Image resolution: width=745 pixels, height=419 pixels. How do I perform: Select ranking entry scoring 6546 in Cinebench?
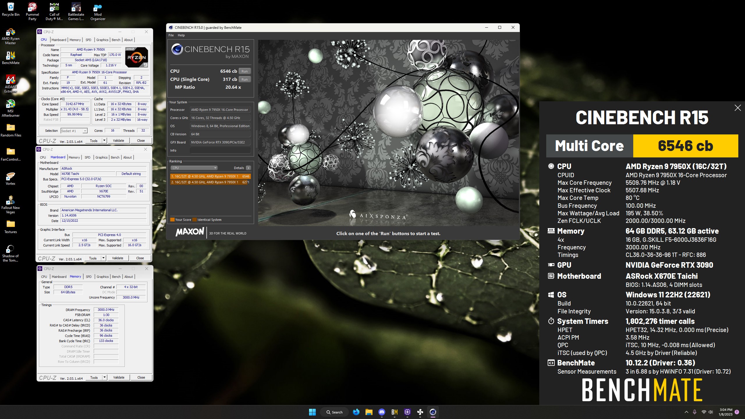pos(210,176)
